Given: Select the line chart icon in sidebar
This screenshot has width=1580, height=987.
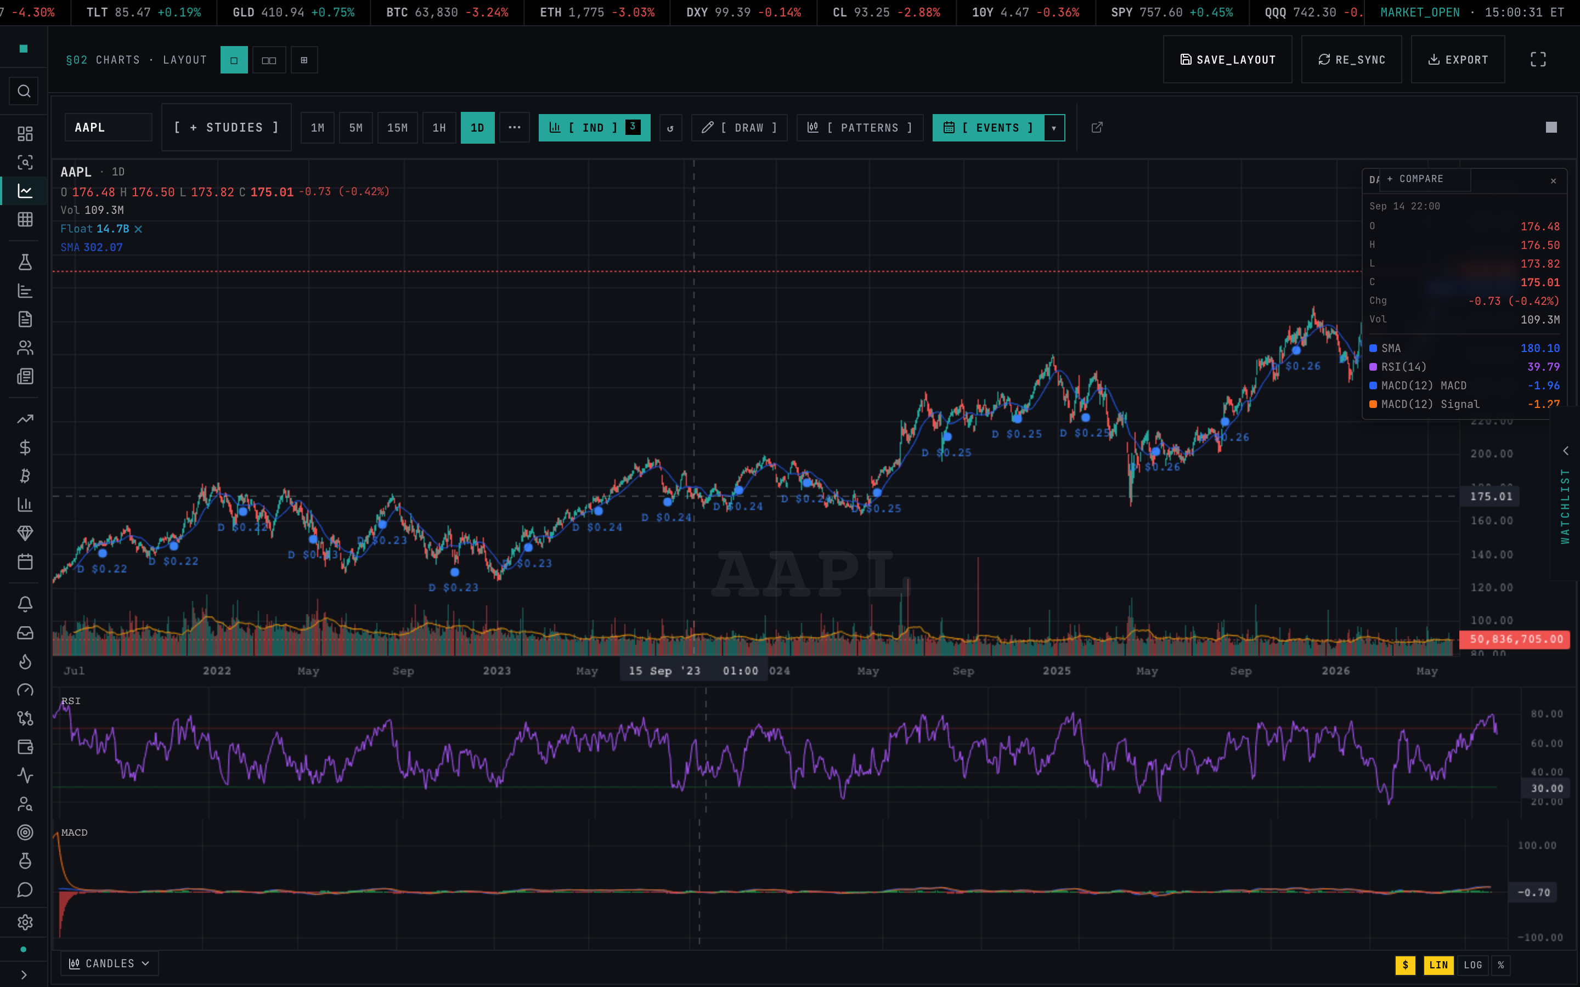Looking at the screenshot, I should point(25,191).
